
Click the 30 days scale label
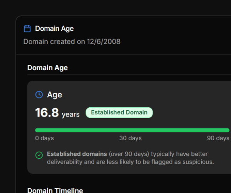point(130,138)
